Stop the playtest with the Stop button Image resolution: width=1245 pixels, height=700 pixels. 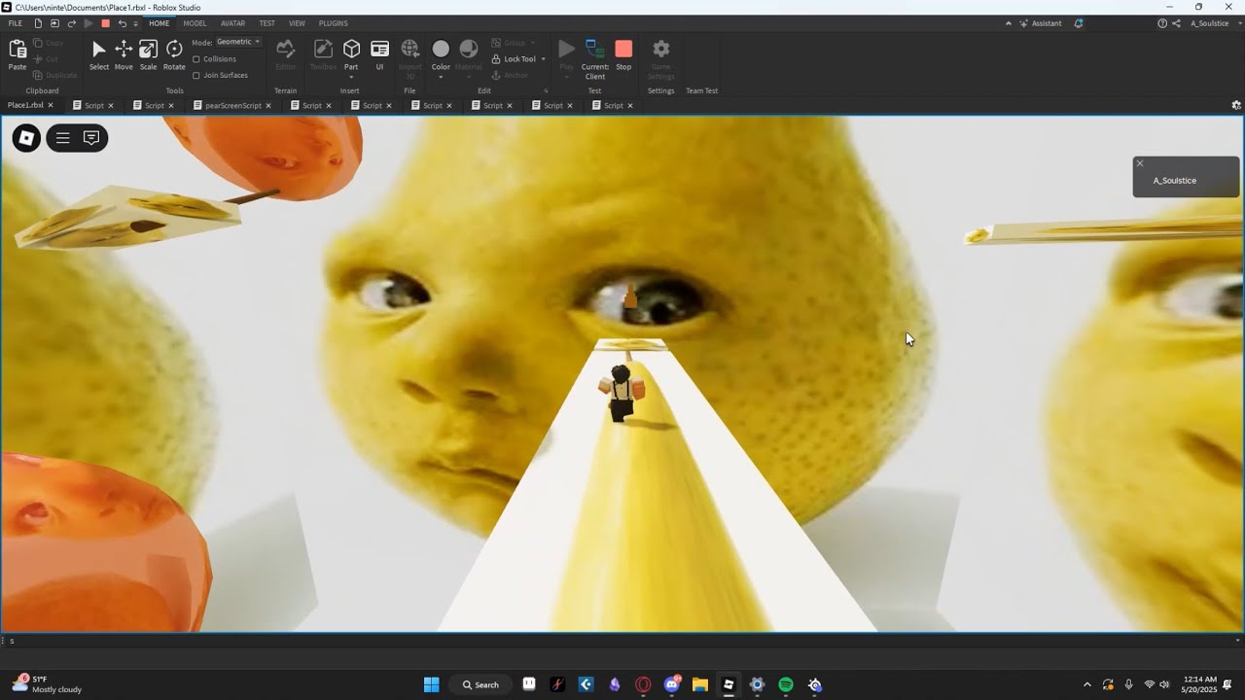point(623,54)
